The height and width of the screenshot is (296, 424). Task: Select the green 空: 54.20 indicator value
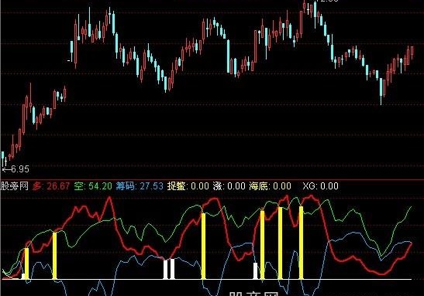coord(93,186)
